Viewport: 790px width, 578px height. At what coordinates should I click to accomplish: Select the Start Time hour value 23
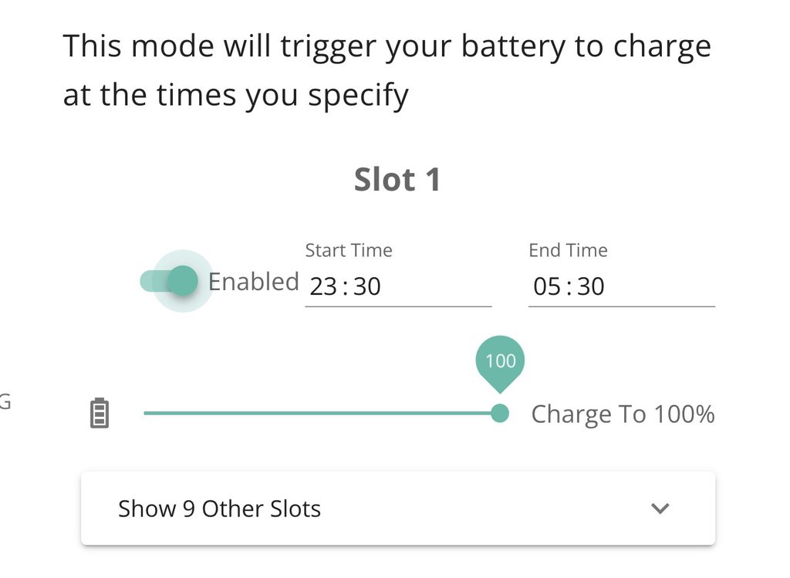pos(323,287)
